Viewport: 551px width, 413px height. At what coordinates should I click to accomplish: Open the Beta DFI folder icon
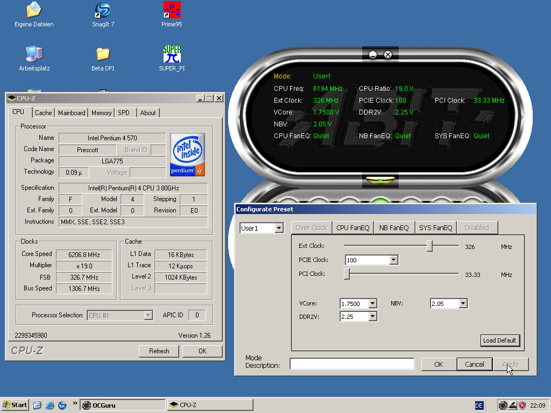click(x=103, y=54)
